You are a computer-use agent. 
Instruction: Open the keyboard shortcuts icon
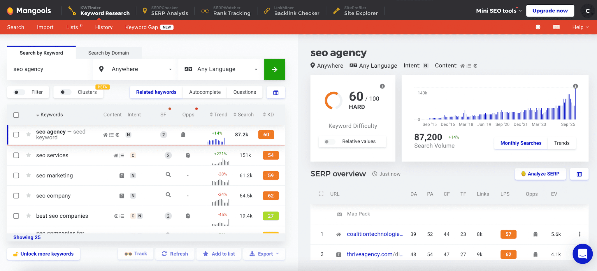556,27
